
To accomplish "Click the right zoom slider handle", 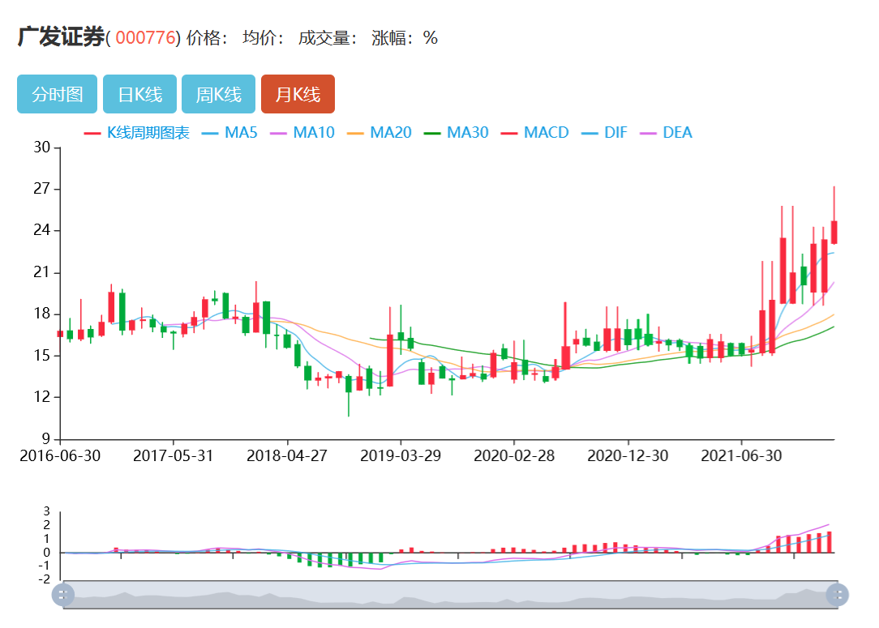I will [x=837, y=595].
